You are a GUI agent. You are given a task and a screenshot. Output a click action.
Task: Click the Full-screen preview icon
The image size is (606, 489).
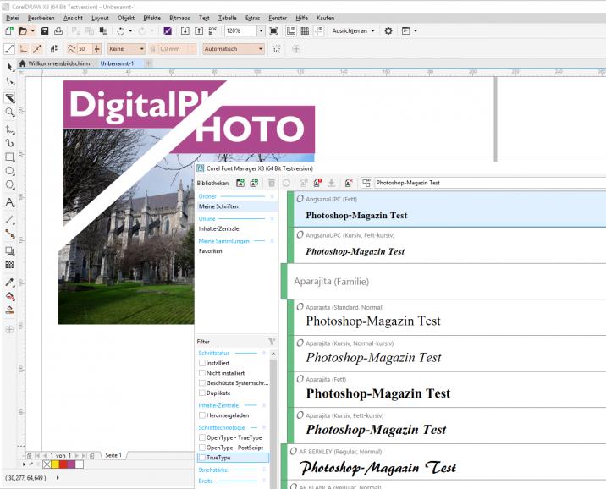273,31
